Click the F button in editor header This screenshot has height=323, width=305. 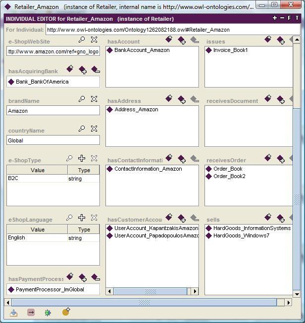pos(290,18)
